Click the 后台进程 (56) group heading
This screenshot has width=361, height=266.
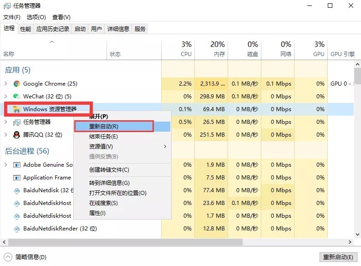coord(27,151)
